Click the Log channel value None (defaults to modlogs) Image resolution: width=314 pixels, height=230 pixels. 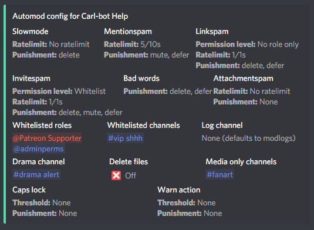[x=248, y=138]
